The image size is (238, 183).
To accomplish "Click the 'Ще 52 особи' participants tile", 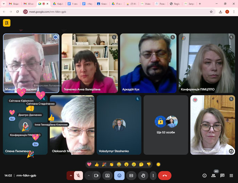I will tap(166, 125).
